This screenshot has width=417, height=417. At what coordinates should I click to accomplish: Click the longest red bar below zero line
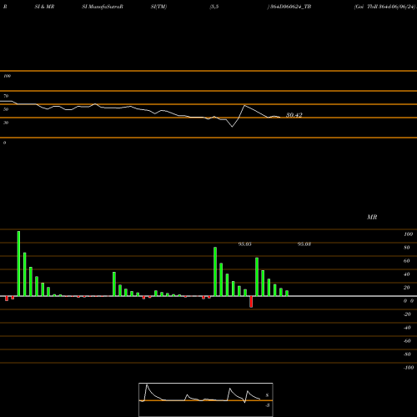[251, 302]
